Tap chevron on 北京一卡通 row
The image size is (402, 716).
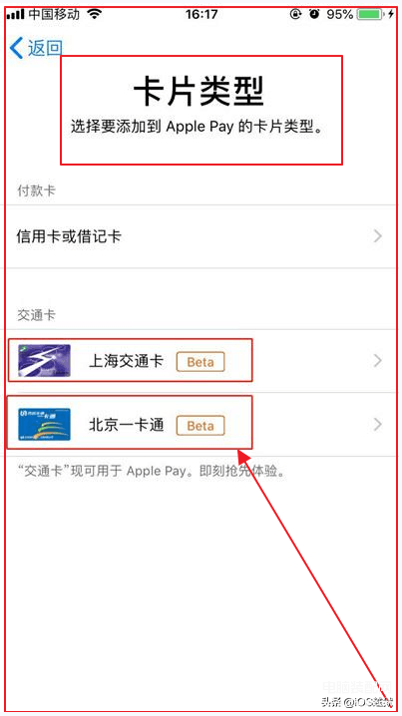pyautogui.click(x=378, y=425)
